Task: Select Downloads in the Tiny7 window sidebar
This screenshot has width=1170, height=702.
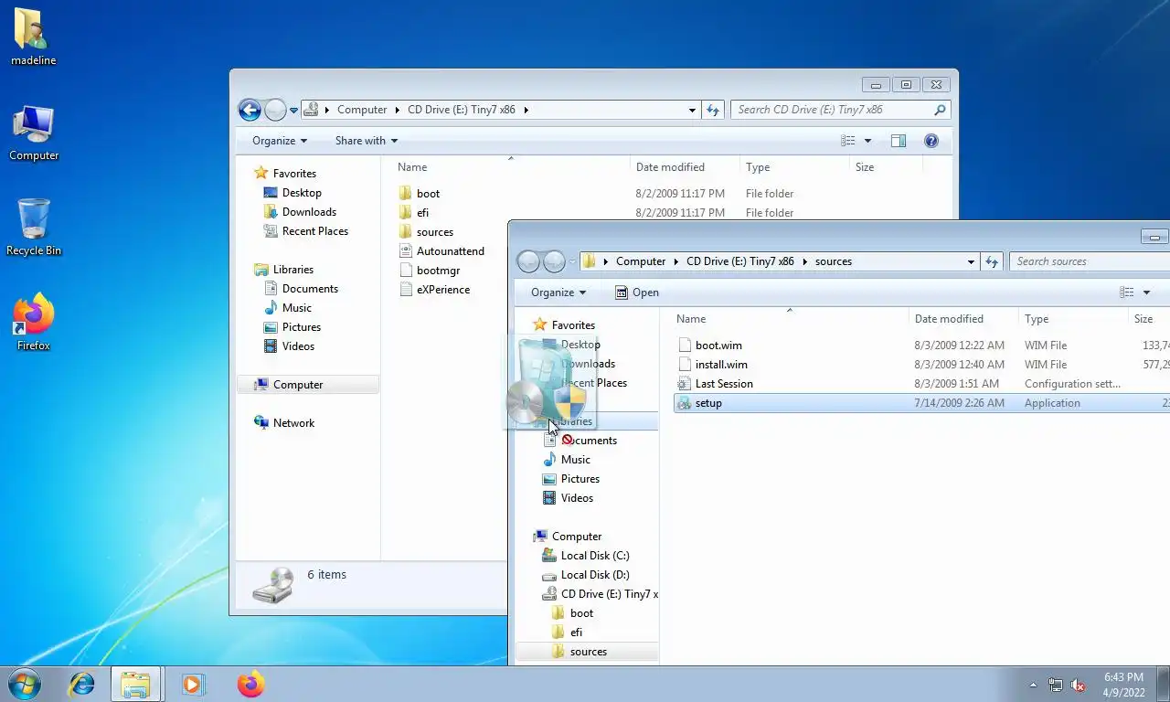Action: [x=309, y=212]
